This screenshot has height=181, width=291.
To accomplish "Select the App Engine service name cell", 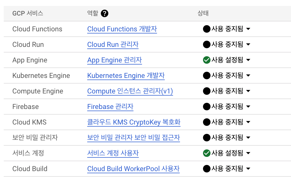I will (x=30, y=60).
